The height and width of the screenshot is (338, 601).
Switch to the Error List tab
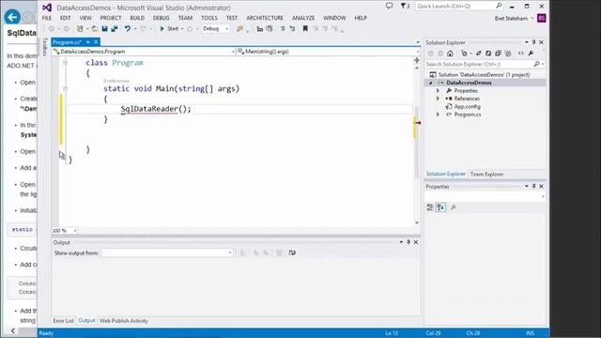pos(63,321)
